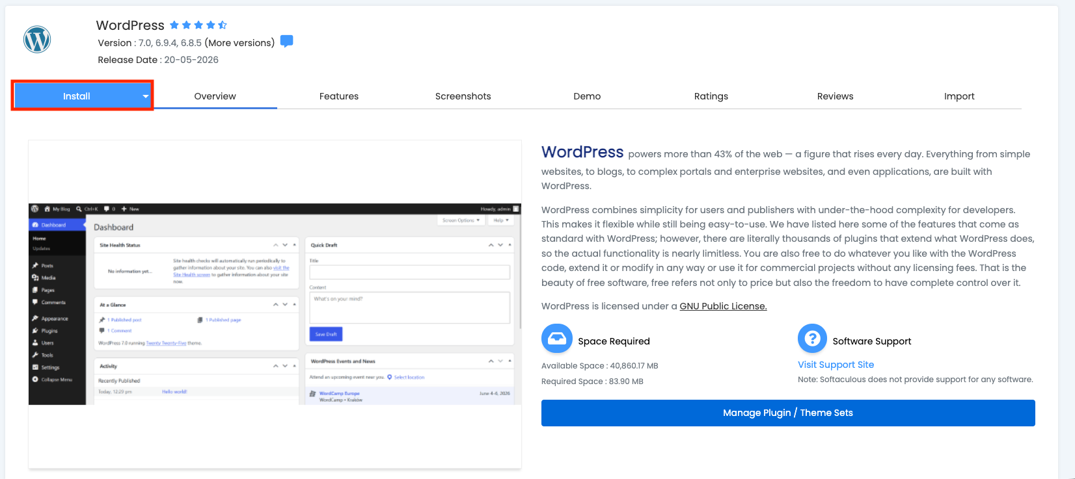View the Ratings tab

point(711,96)
